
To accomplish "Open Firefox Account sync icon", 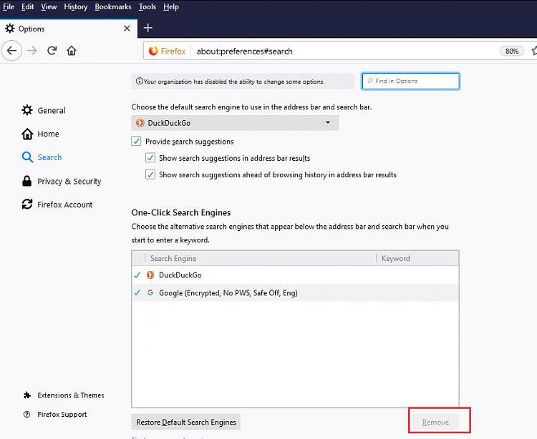I will click(27, 204).
